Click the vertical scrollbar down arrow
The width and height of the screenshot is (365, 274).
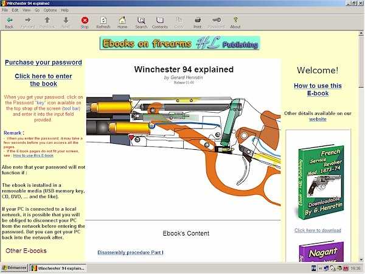(x=361, y=259)
